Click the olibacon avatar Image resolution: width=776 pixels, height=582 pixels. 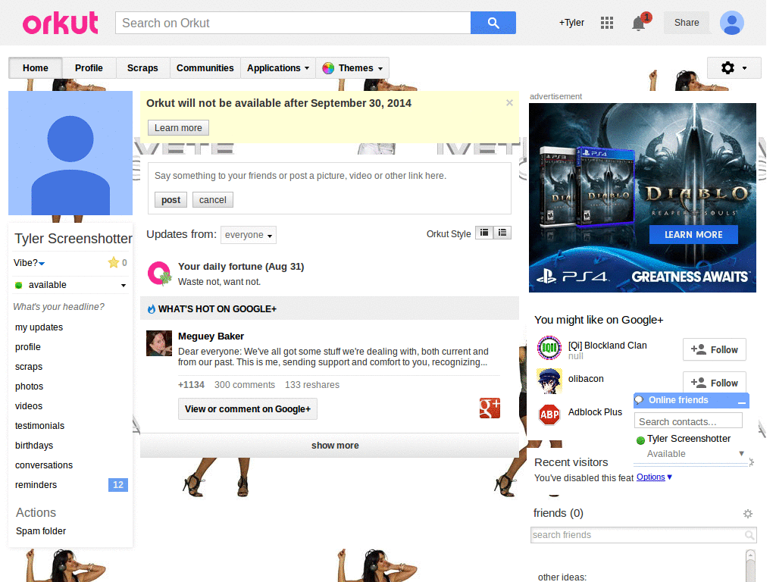[549, 381]
